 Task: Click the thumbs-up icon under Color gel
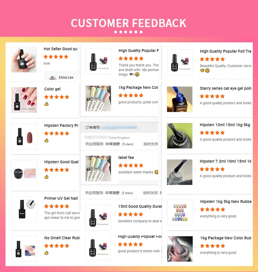point(46,104)
